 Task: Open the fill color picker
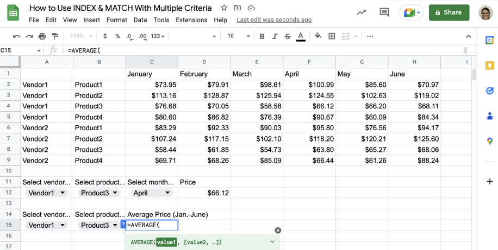click(x=318, y=36)
